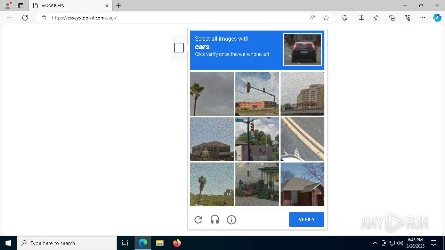This screenshot has width=445, height=250.
Task: Add this page to favorites star
Action: [x=326, y=18]
